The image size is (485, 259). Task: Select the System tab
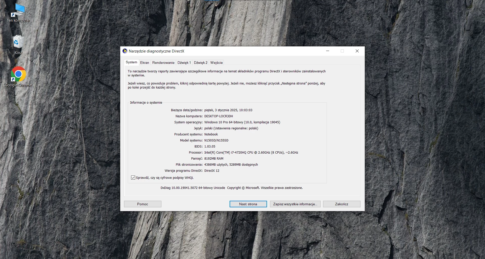pyautogui.click(x=131, y=62)
